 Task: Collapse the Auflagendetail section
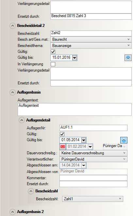coord(22,120)
